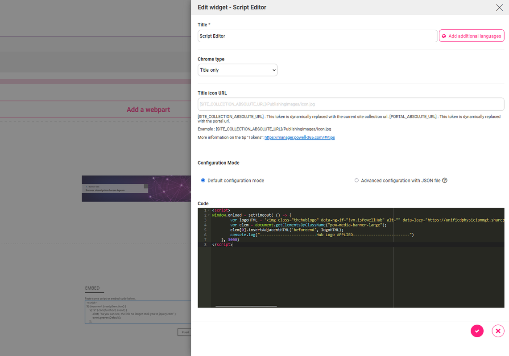Viewport: 509px width, 356px height.
Task: Confirm with the pink checkmark button
Action: click(477, 331)
